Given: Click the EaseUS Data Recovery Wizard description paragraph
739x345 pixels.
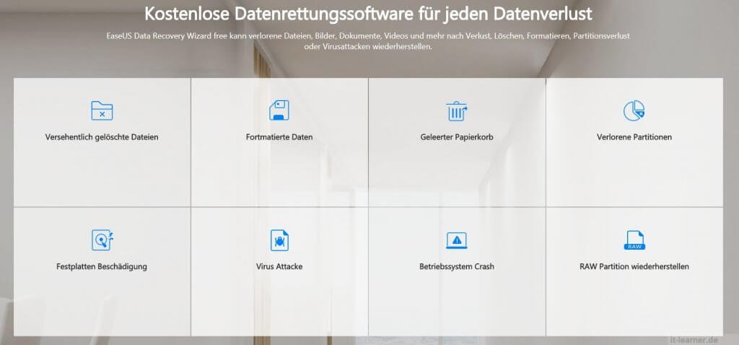Looking at the screenshot, I should [368, 41].
